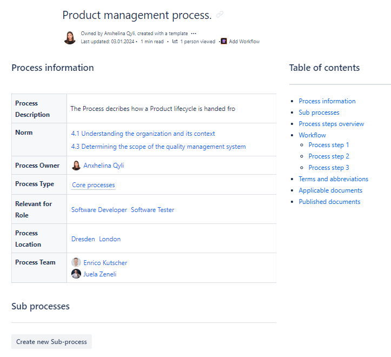Viewport: 391px width, 357px height.
Task: Open the Core processes label link
Action: pyautogui.click(x=93, y=185)
